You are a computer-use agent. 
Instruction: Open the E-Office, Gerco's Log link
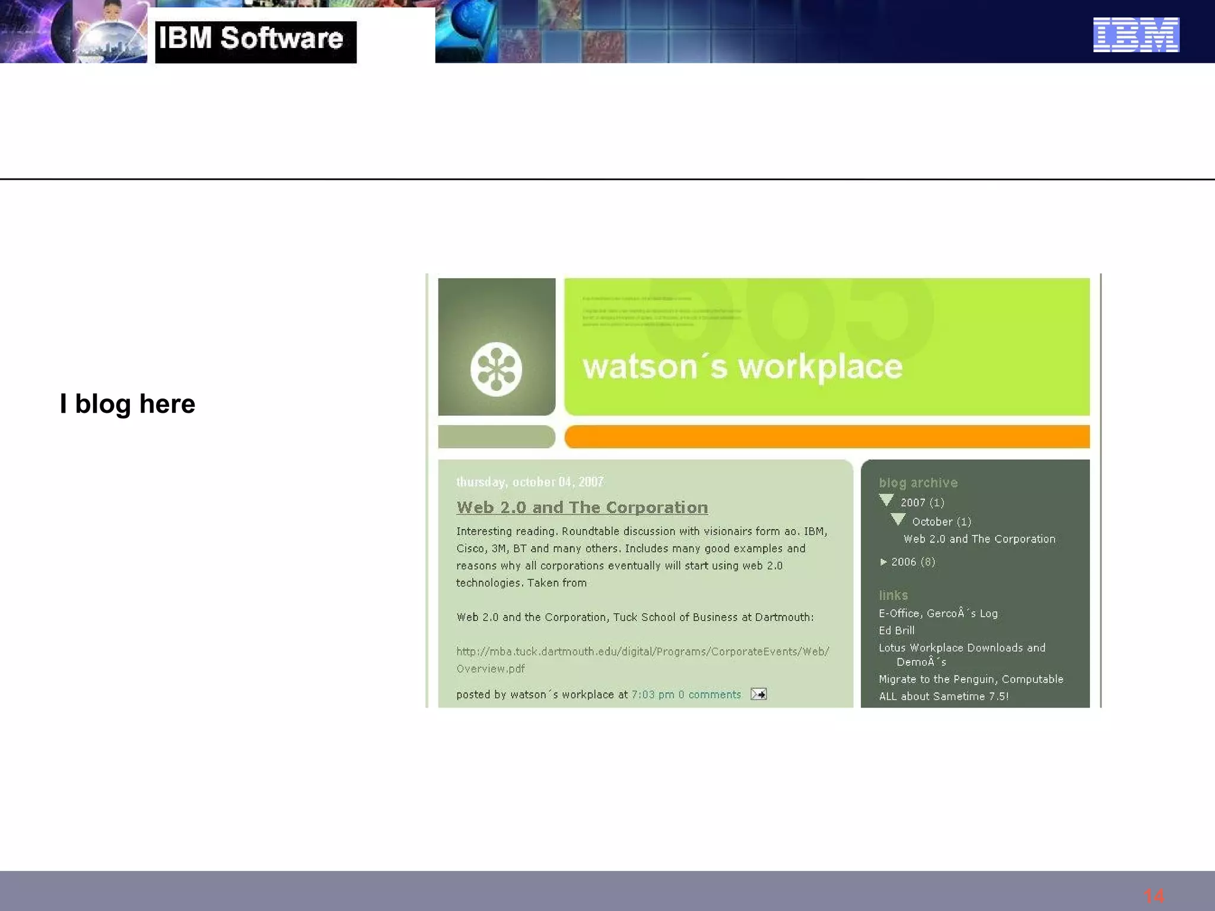point(938,613)
